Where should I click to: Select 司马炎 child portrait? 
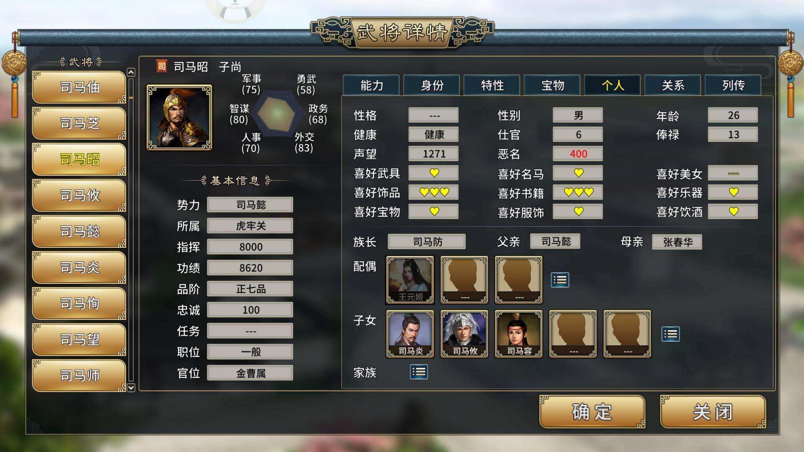click(x=410, y=334)
